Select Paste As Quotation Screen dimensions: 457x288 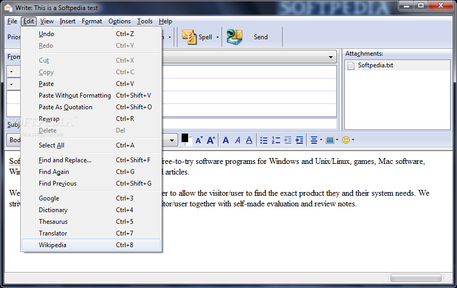click(x=91, y=107)
